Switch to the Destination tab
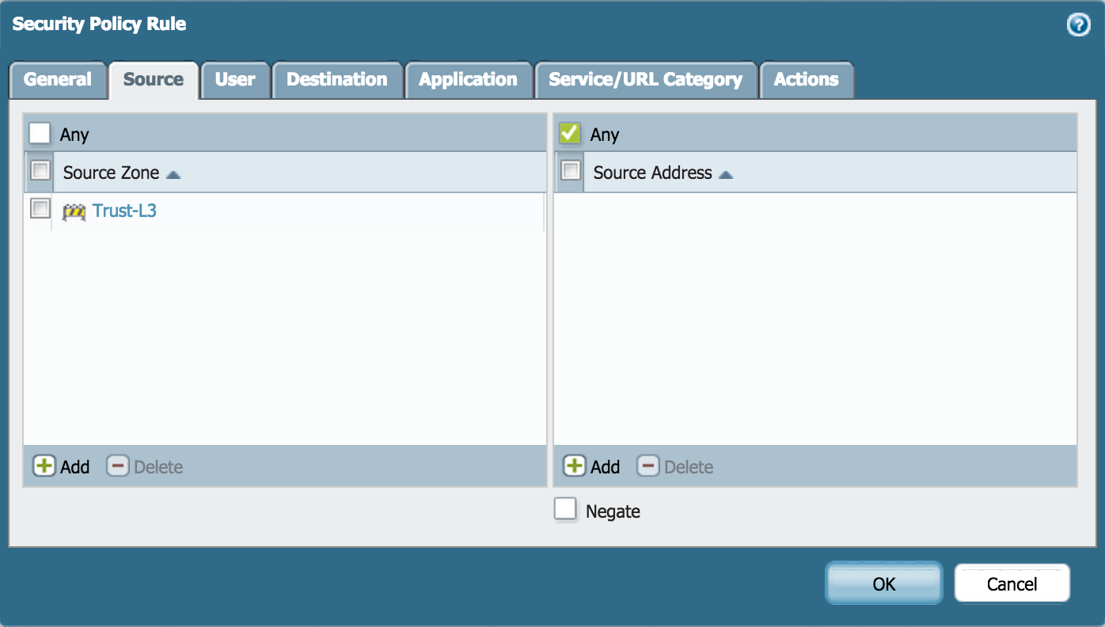The image size is (1105, 627). click(337, 79)
